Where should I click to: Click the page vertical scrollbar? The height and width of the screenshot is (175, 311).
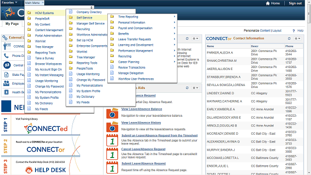309,87
